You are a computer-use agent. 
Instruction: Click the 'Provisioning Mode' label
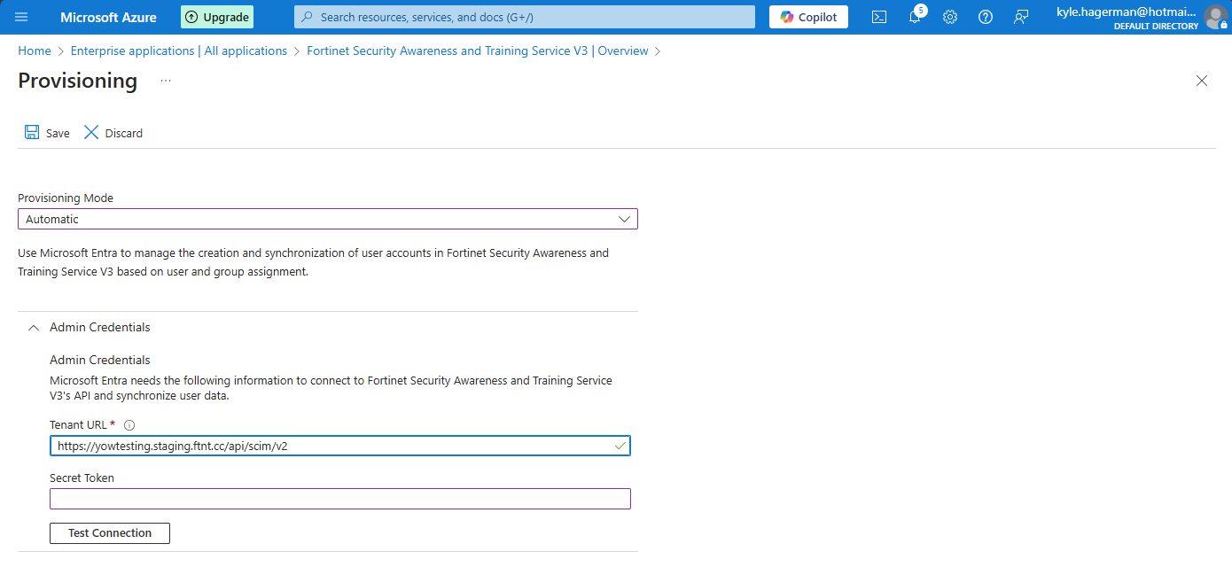coord(66,198)
